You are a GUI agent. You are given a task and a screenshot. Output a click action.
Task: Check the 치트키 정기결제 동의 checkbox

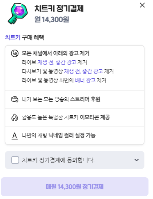[15, 160]
